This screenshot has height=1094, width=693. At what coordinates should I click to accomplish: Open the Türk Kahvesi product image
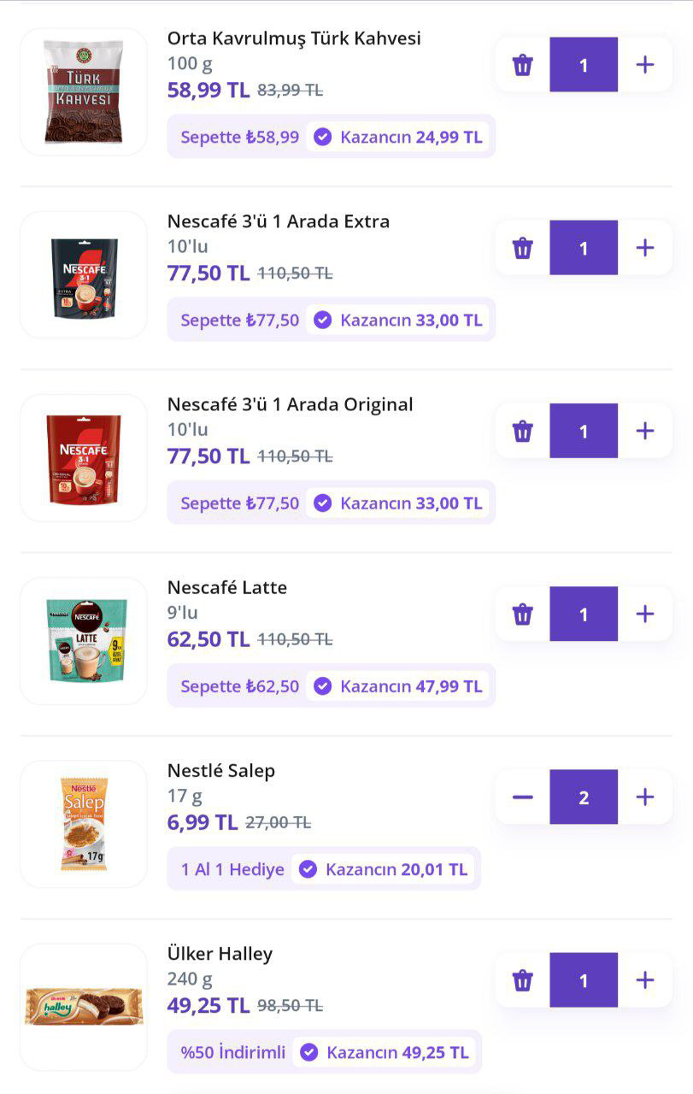84,91
